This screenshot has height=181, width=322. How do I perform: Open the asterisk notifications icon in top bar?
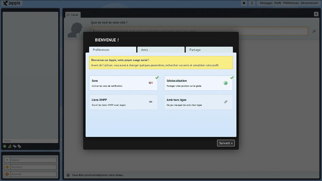(244, 3)
